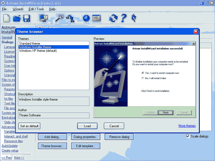The width and height of the screenshot is (215, 161).
Task: Open the Files to install sidebar link
Action: [8, 80]
